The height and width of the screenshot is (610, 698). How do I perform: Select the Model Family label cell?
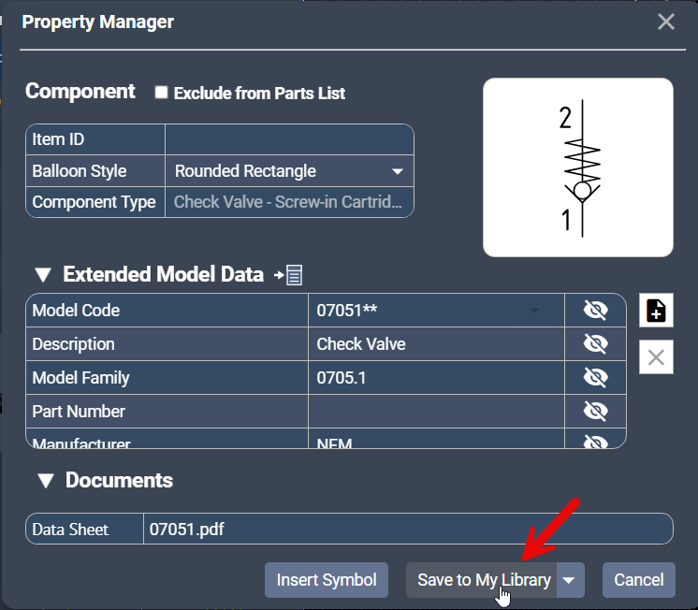click(x=167, y=378)
